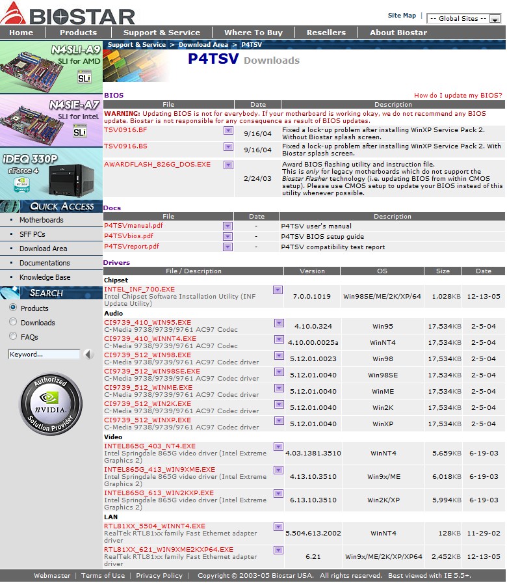This screenshot has height=583, width=507.
Task: Click the download icon for TSV0916.BS
Action: point(228,147)
